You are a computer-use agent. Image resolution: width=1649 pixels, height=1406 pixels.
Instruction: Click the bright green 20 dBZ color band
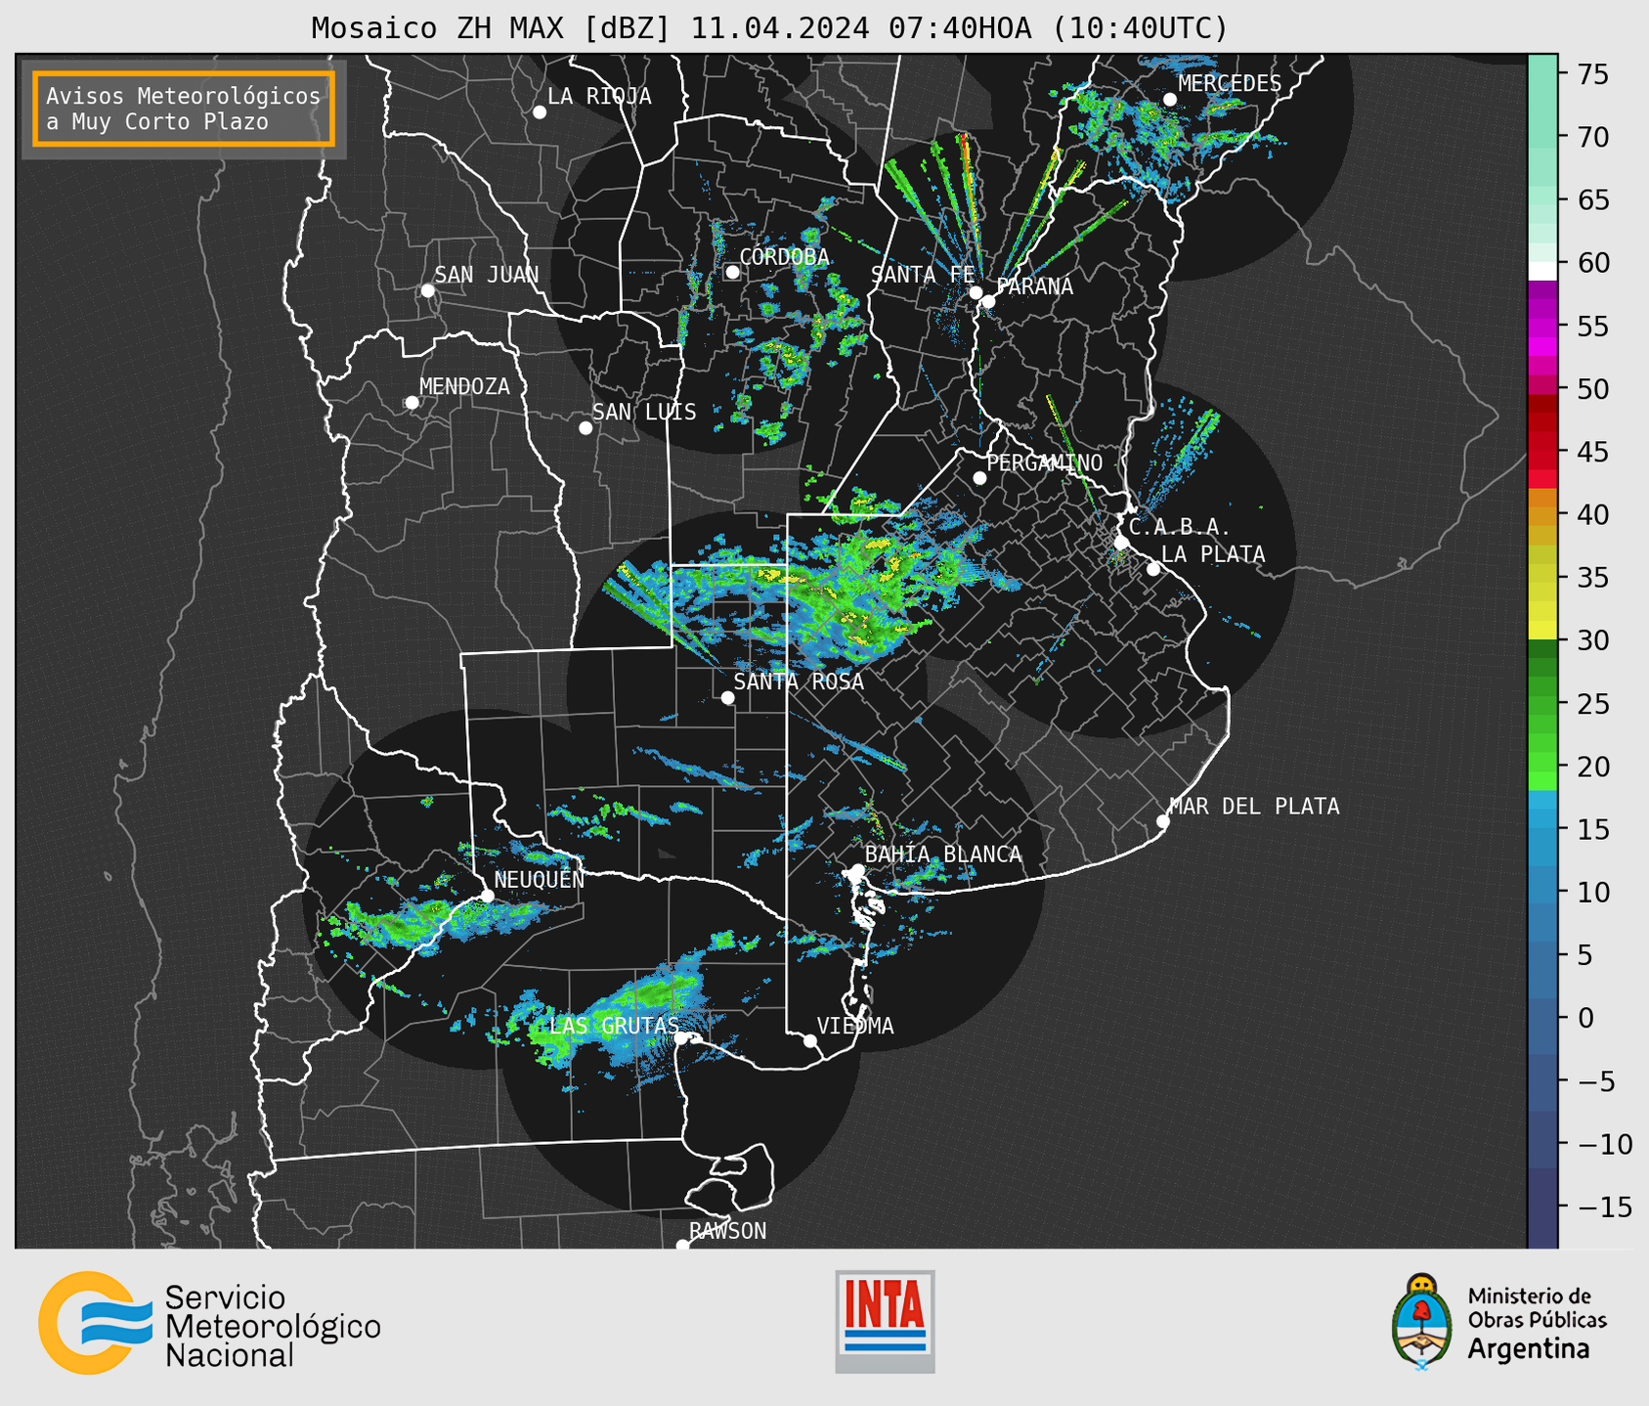pos(1542,763)
